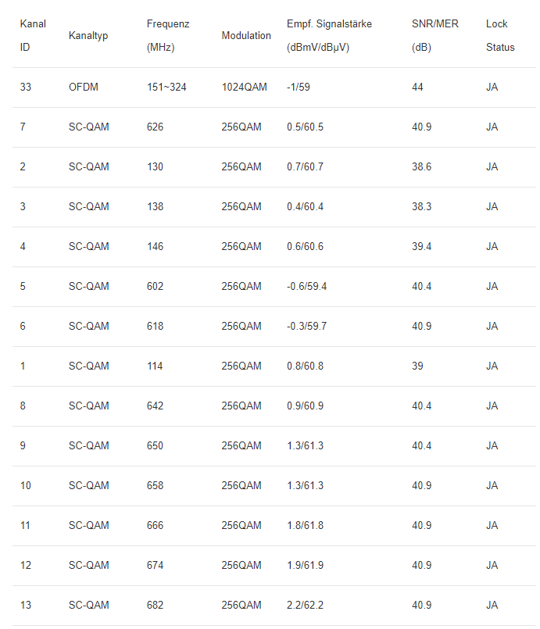Viewport: 540px width, 629px height.
Task: Click the Kanaltyp column header
Action: [88, 36]
